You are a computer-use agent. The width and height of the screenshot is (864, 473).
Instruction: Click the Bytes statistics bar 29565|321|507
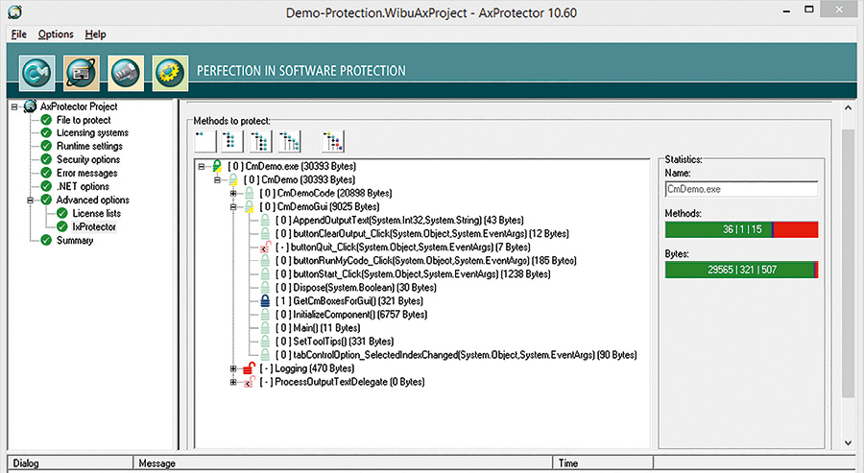point(741,270)
